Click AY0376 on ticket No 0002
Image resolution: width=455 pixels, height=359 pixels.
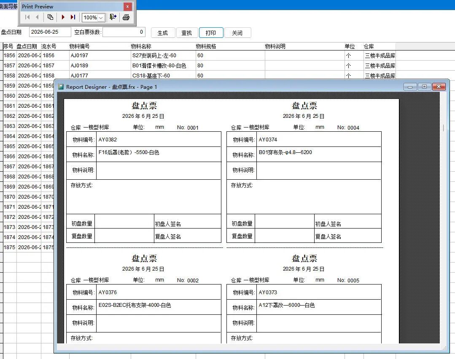(x=108, y=293)
